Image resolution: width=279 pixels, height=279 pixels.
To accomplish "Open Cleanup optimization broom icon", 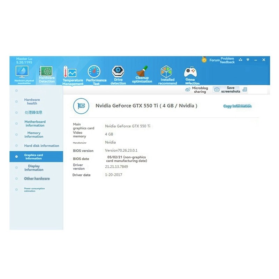I will (142, 74).
